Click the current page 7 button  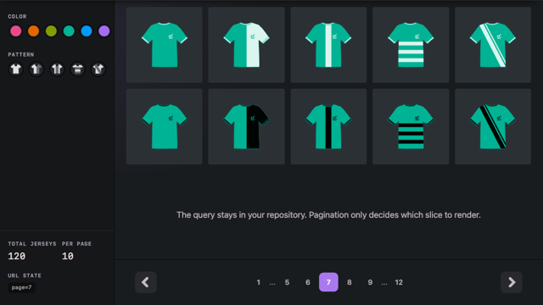(328, 282)
